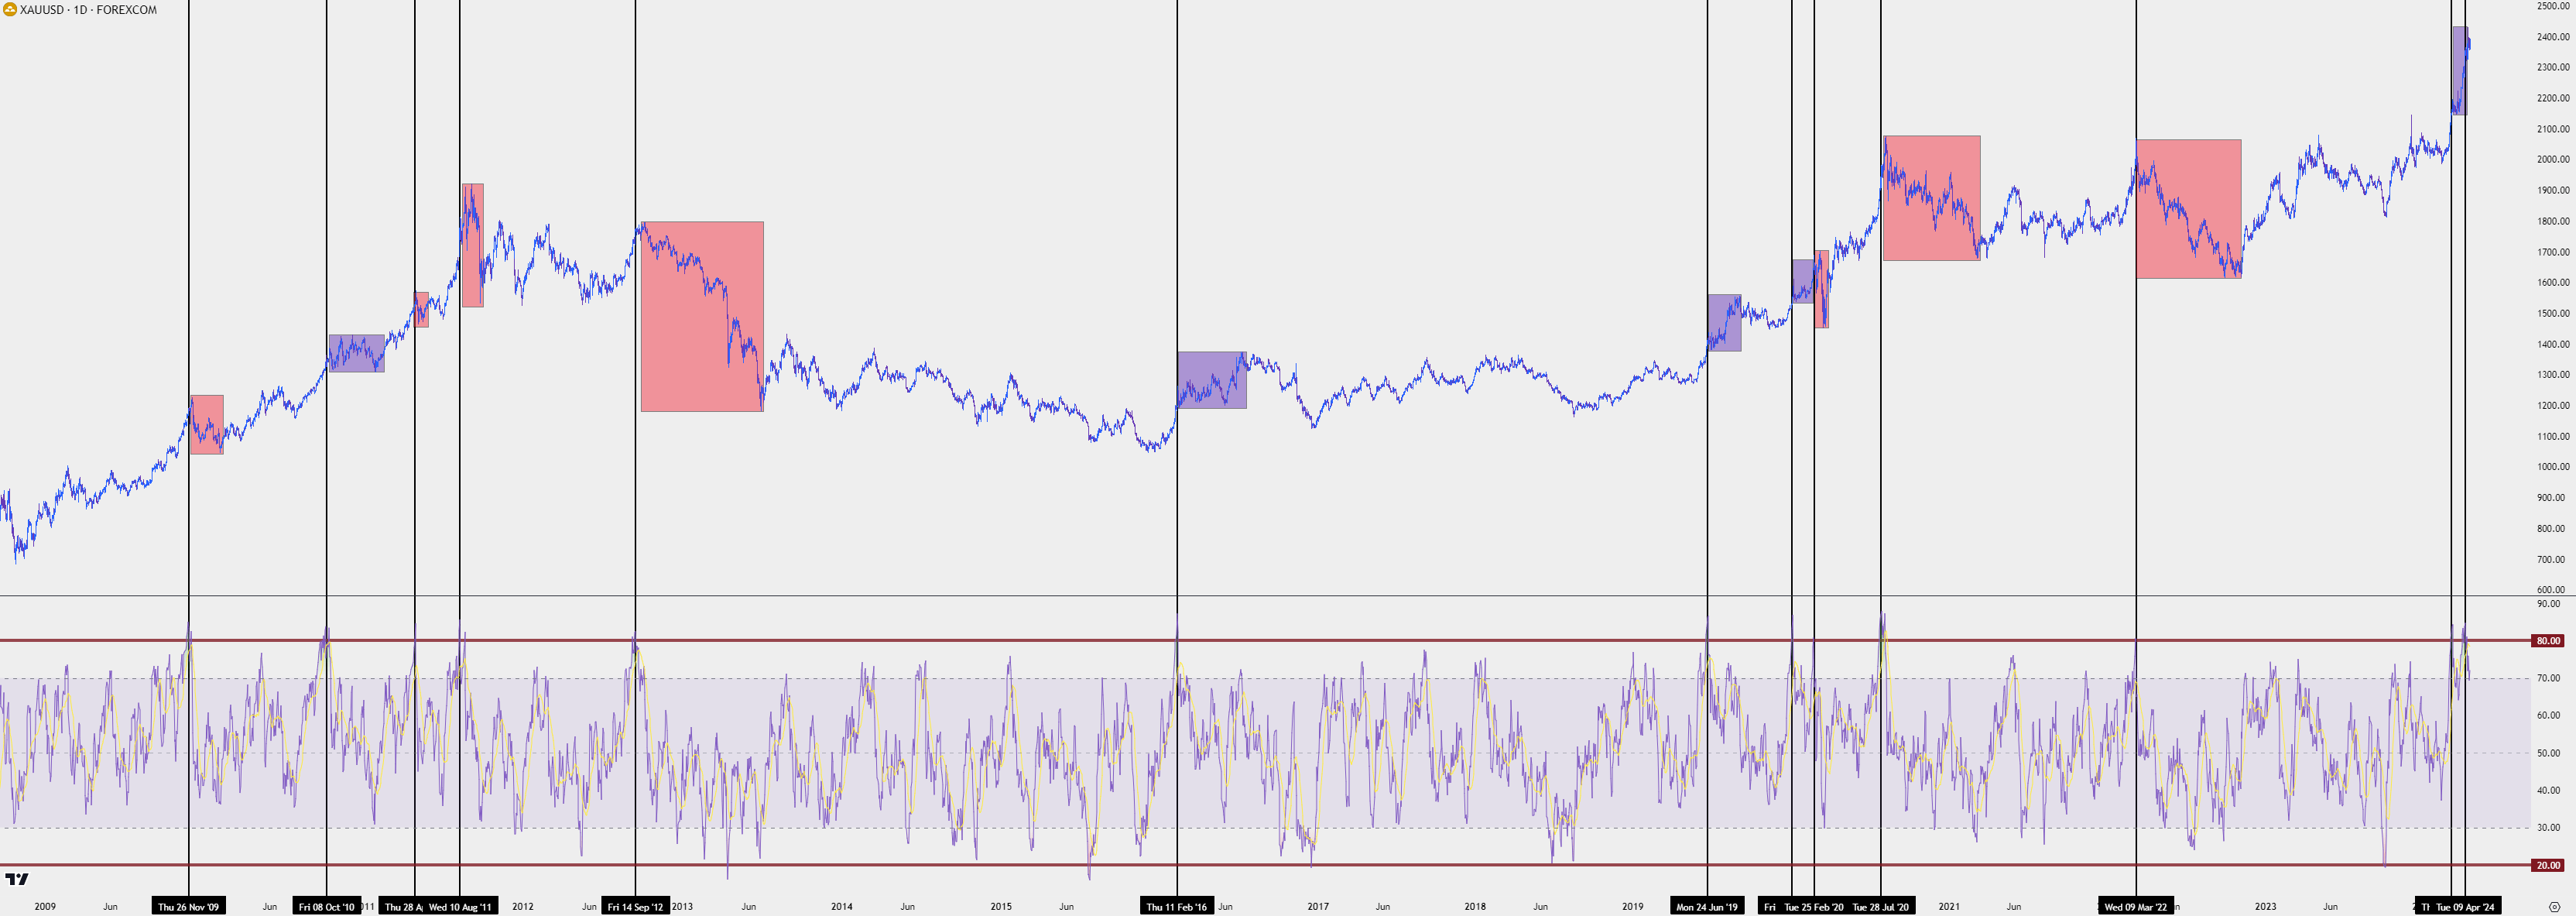Select the Thu 26 Nov '09 date label

188,907
